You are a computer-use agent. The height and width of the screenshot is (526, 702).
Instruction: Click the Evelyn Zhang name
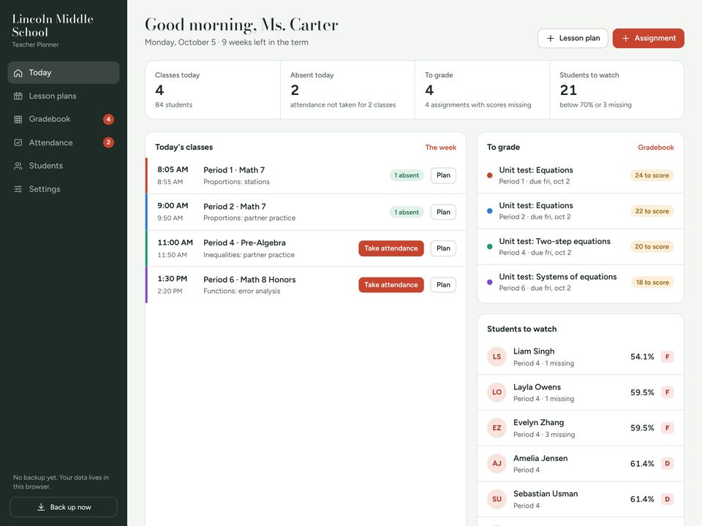pyautogui.click(x=539, y=423)
